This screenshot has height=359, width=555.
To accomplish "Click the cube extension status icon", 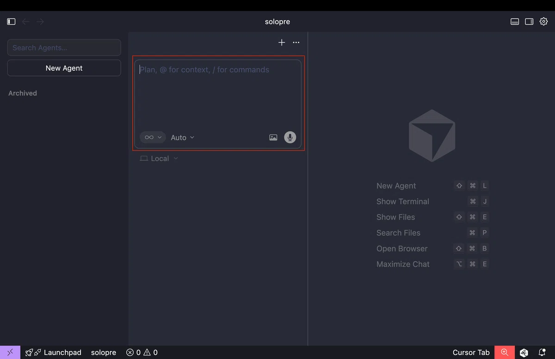I will point(524,353).
